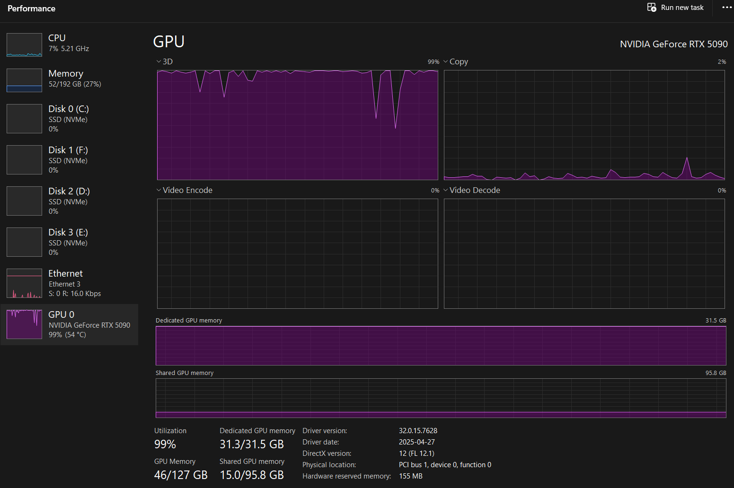Select the GPU 0 sidebar graph thumbnail
Screen dimensions: 734x488
click(x=24, y=324)
